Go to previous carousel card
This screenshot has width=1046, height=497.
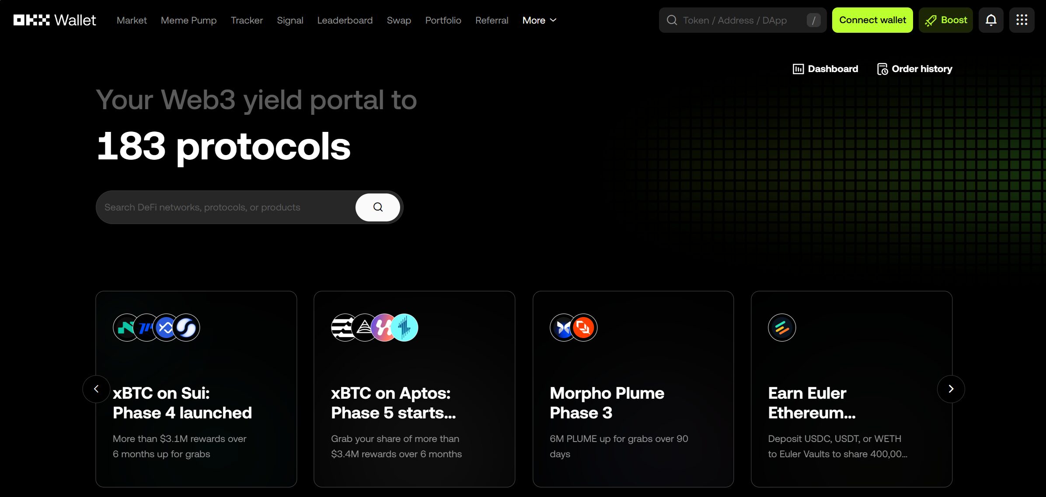pyautogui.click(x=96, y=389)
